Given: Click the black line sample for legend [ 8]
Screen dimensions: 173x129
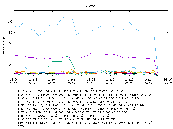Looking at the screenshot, I should coord(158,116).
